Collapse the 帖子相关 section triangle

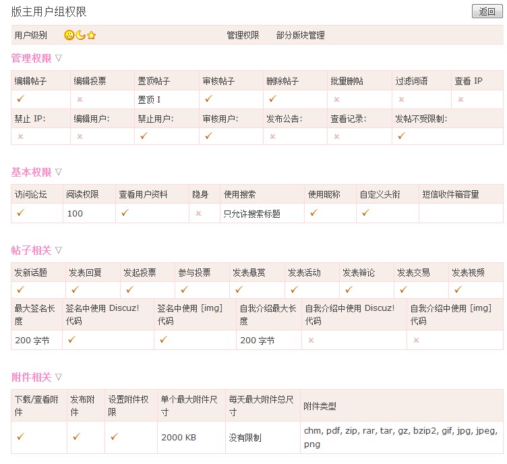59,250
